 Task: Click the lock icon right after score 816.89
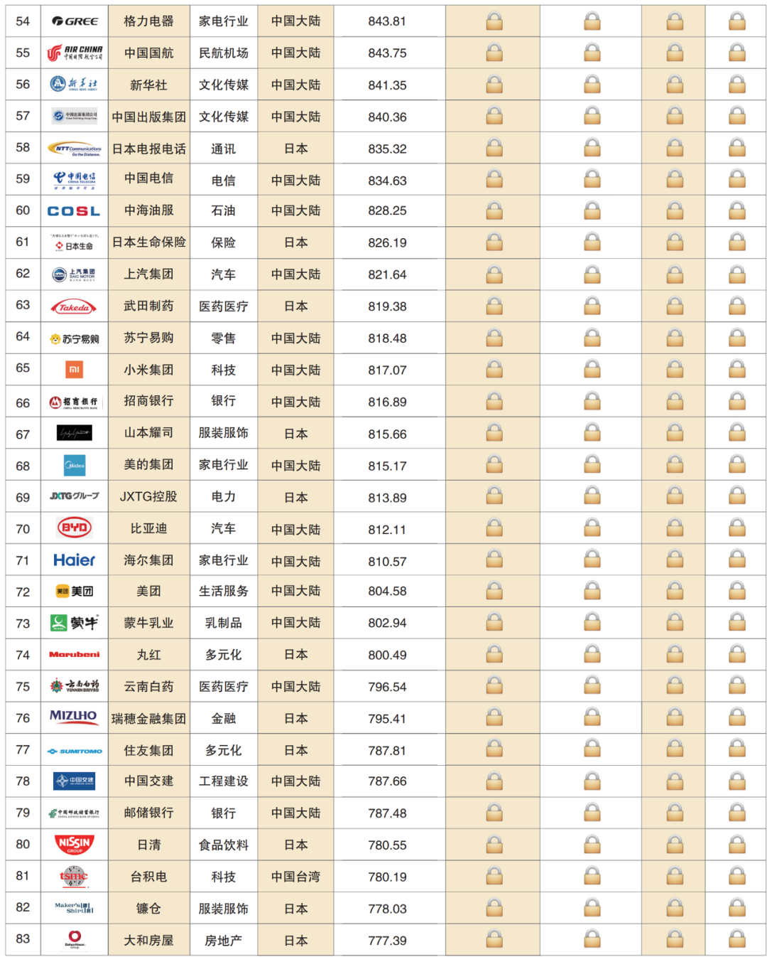[494, 402]
